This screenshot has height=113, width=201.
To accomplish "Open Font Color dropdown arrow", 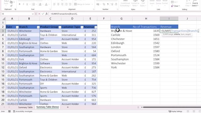I will coord(49,4).
